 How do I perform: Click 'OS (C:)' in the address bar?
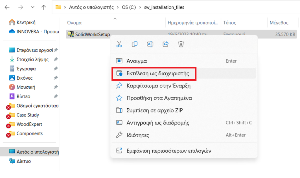click(x=128, y=7)
